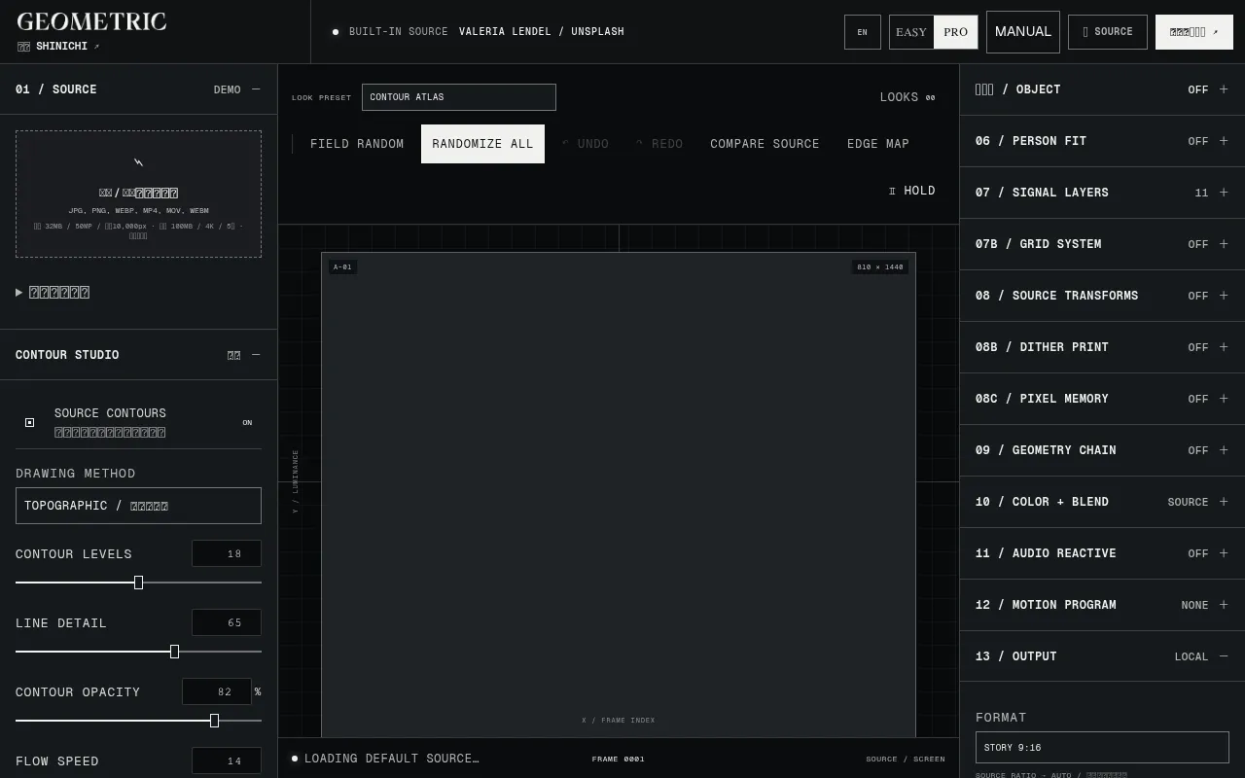
Task: Expand the Object section atop the right panel
Action: [x=1102, y=89]
